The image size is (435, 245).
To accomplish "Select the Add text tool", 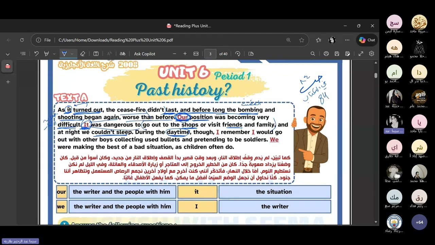I will point(96,54).
